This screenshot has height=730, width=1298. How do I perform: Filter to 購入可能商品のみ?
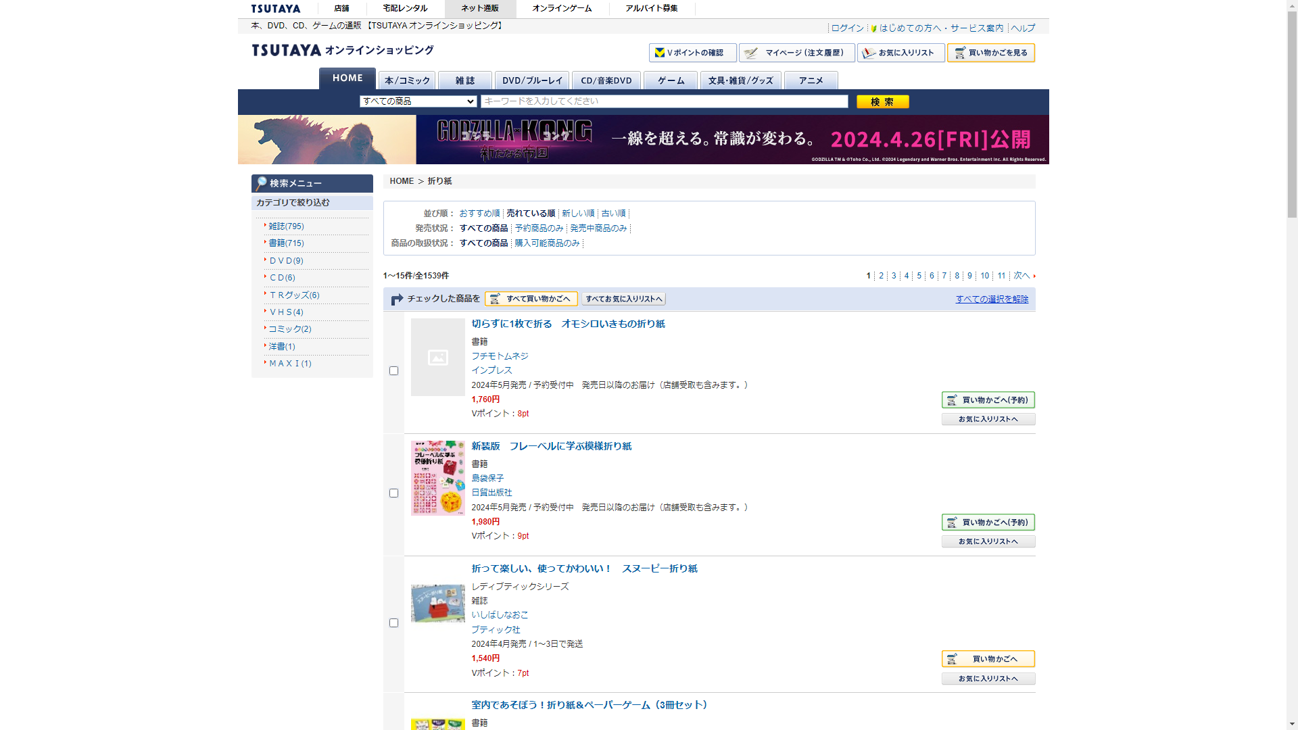(x=547, y=243)
